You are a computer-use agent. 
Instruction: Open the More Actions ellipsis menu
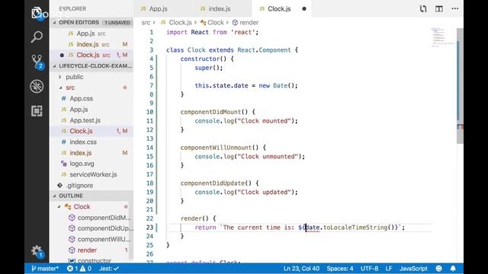click(455, 8)
